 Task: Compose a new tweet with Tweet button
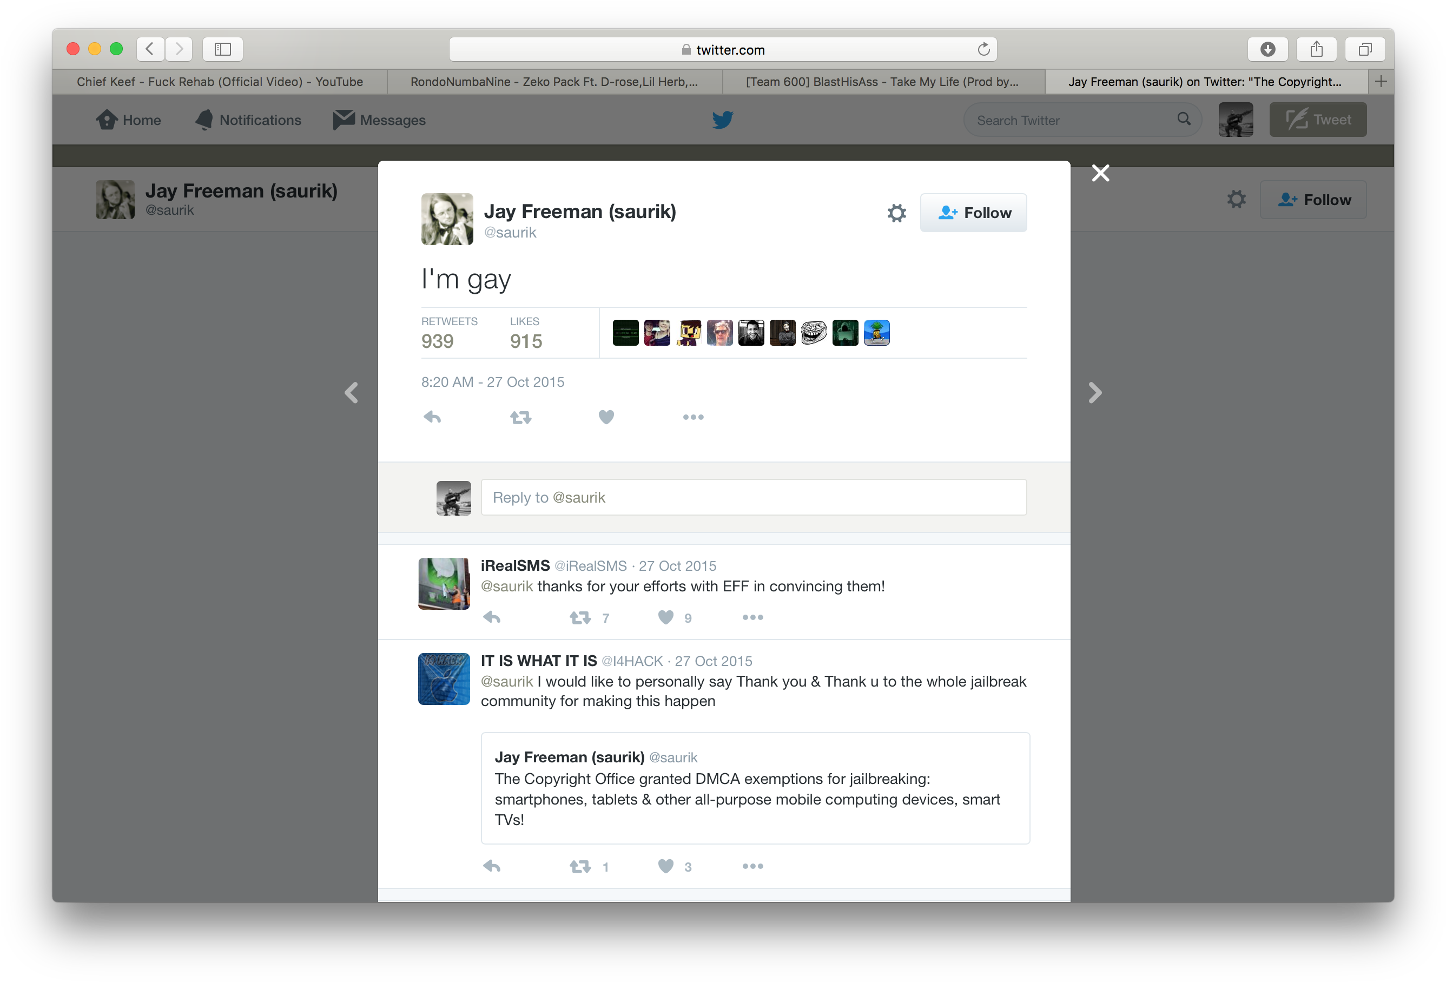point(1318,120)
